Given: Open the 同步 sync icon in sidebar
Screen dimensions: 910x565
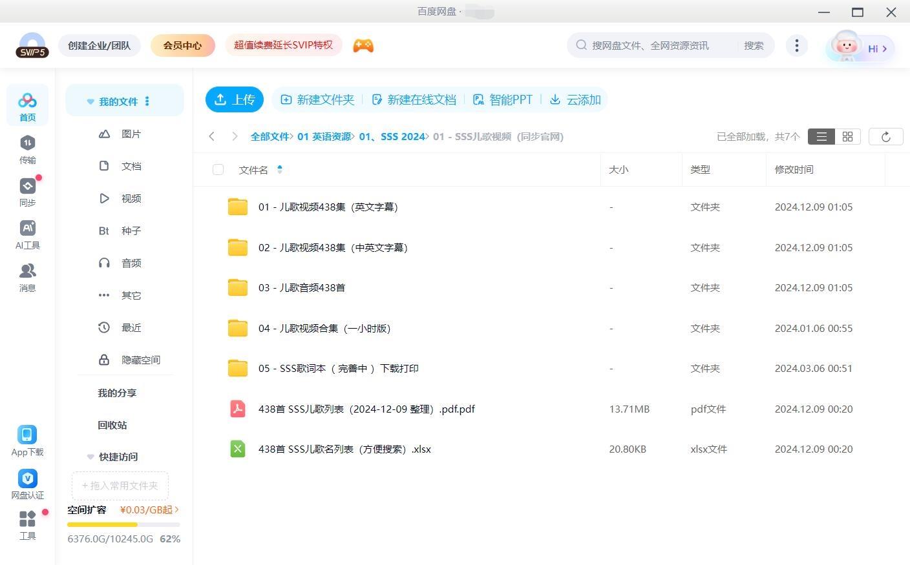Looking at the screenshot, I should pyautogui.click(x=27, y=187).
